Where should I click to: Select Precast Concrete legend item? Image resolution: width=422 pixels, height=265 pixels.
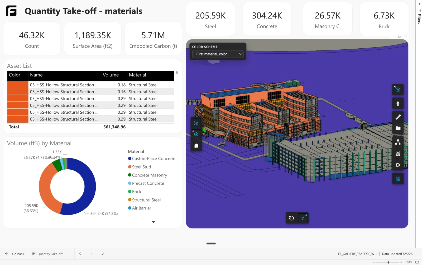(146, 183)
